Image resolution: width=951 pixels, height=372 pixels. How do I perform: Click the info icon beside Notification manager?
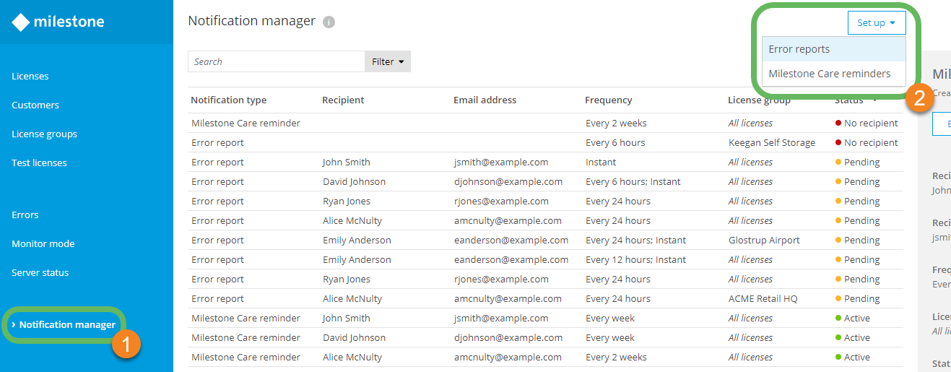(x=329, y=22)
